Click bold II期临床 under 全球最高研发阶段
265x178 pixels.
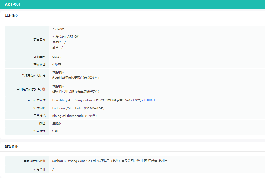(58, 72)
